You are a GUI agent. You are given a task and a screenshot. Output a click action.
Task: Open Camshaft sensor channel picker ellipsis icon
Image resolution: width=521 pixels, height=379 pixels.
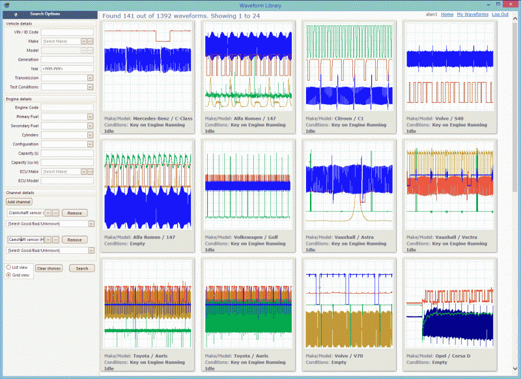(x=55, y=240)
